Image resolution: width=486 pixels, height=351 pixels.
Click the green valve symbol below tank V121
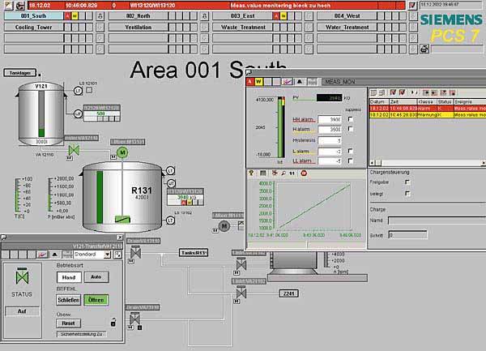74,152
